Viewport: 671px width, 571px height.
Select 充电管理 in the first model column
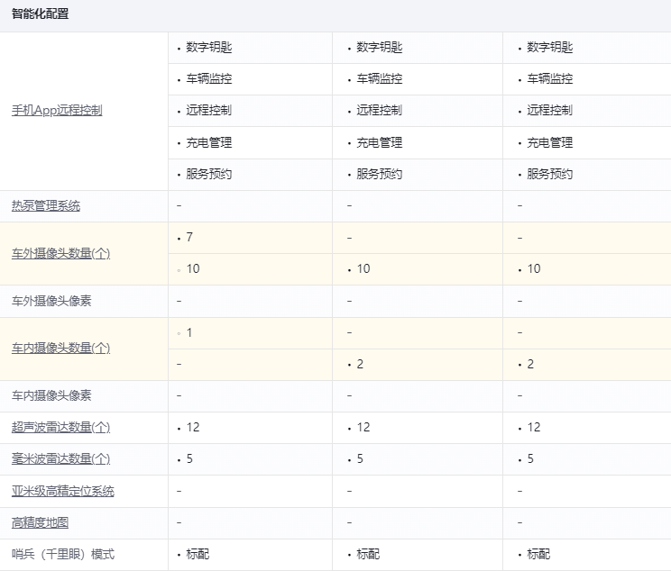209,143
